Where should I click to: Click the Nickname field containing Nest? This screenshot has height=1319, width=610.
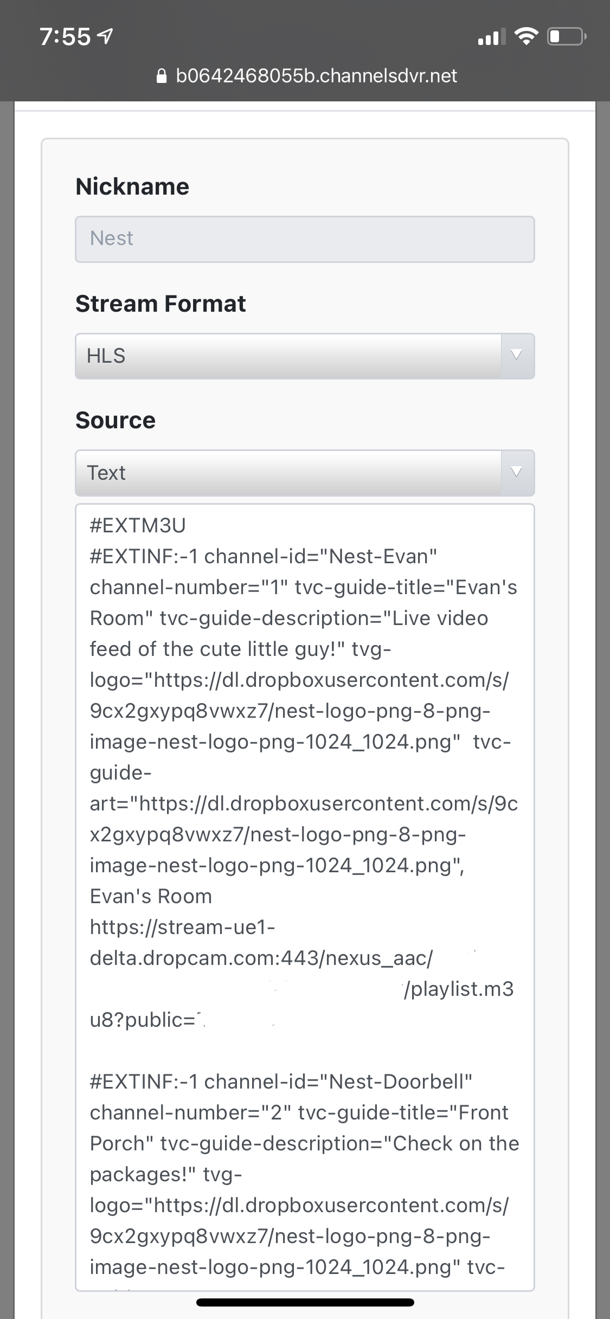(x=305, y=239)
